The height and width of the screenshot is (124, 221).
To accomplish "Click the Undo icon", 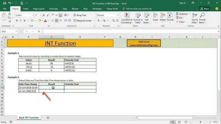I will pyautogui.click(x=10, y=3).
